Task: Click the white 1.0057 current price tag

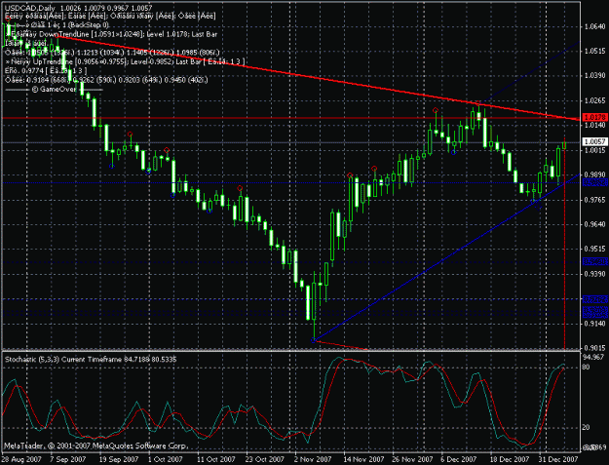Action: coord(594,142)
